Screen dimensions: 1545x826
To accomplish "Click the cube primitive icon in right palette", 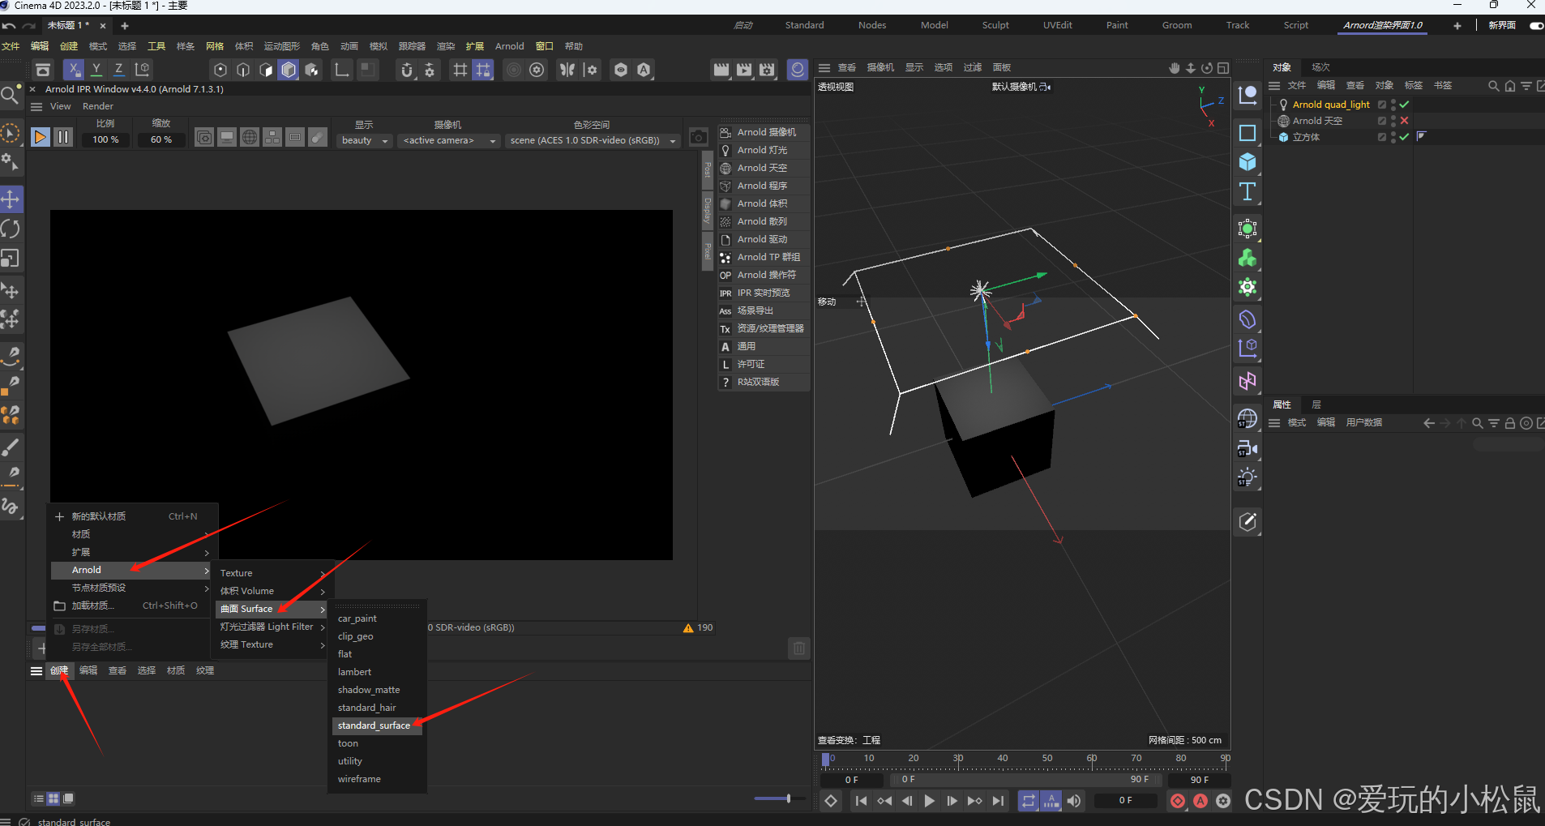I will pos(1248,162).
